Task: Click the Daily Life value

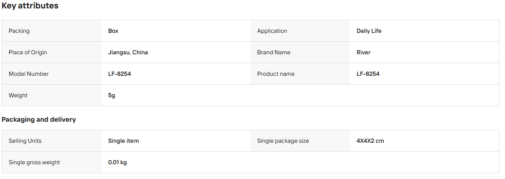Action: click(x=369, y=31)
